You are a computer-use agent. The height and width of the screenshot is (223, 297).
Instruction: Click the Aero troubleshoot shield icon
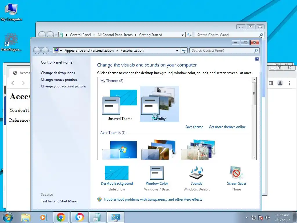pos(99,199)
